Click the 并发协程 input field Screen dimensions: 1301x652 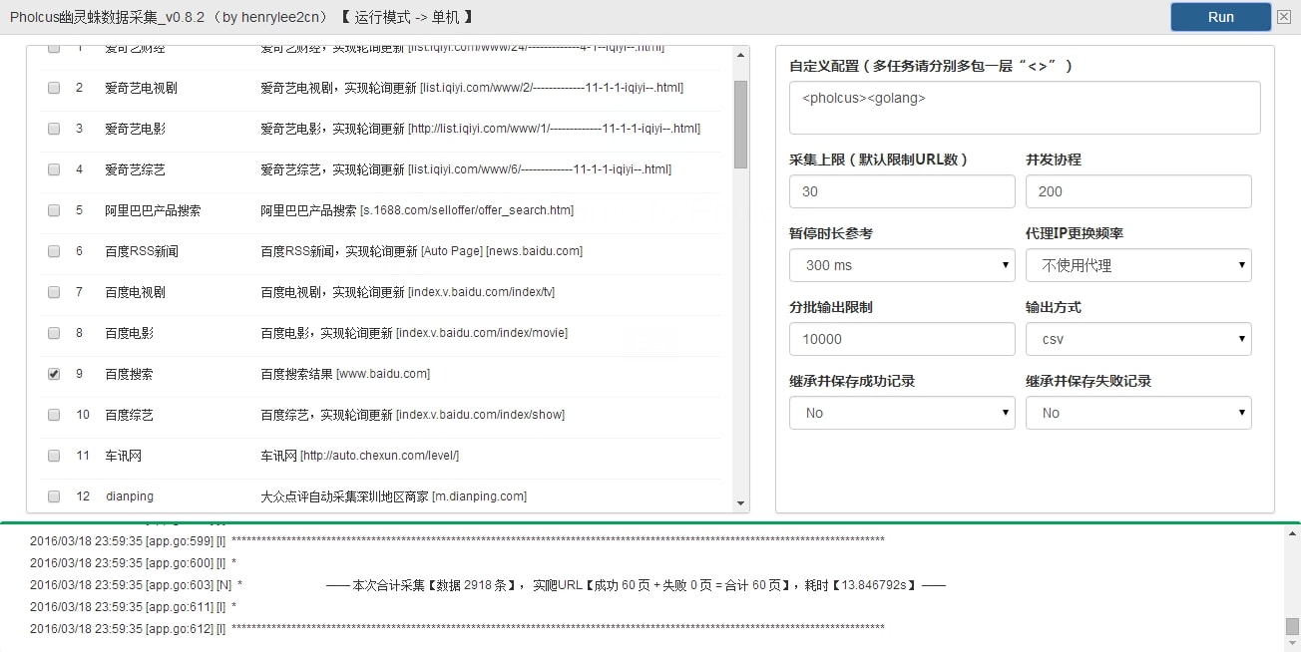[1138, 191]
